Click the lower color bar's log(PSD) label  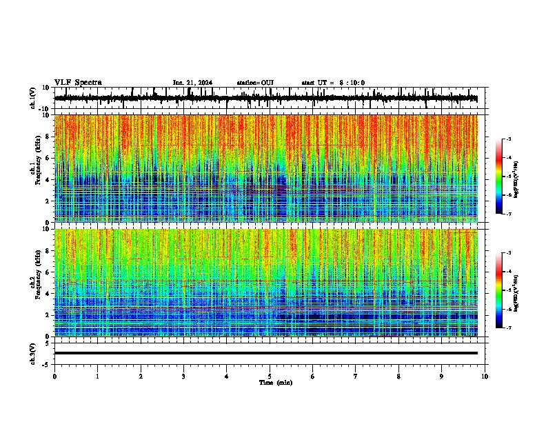pyautogui.click(x=516, y=293)
